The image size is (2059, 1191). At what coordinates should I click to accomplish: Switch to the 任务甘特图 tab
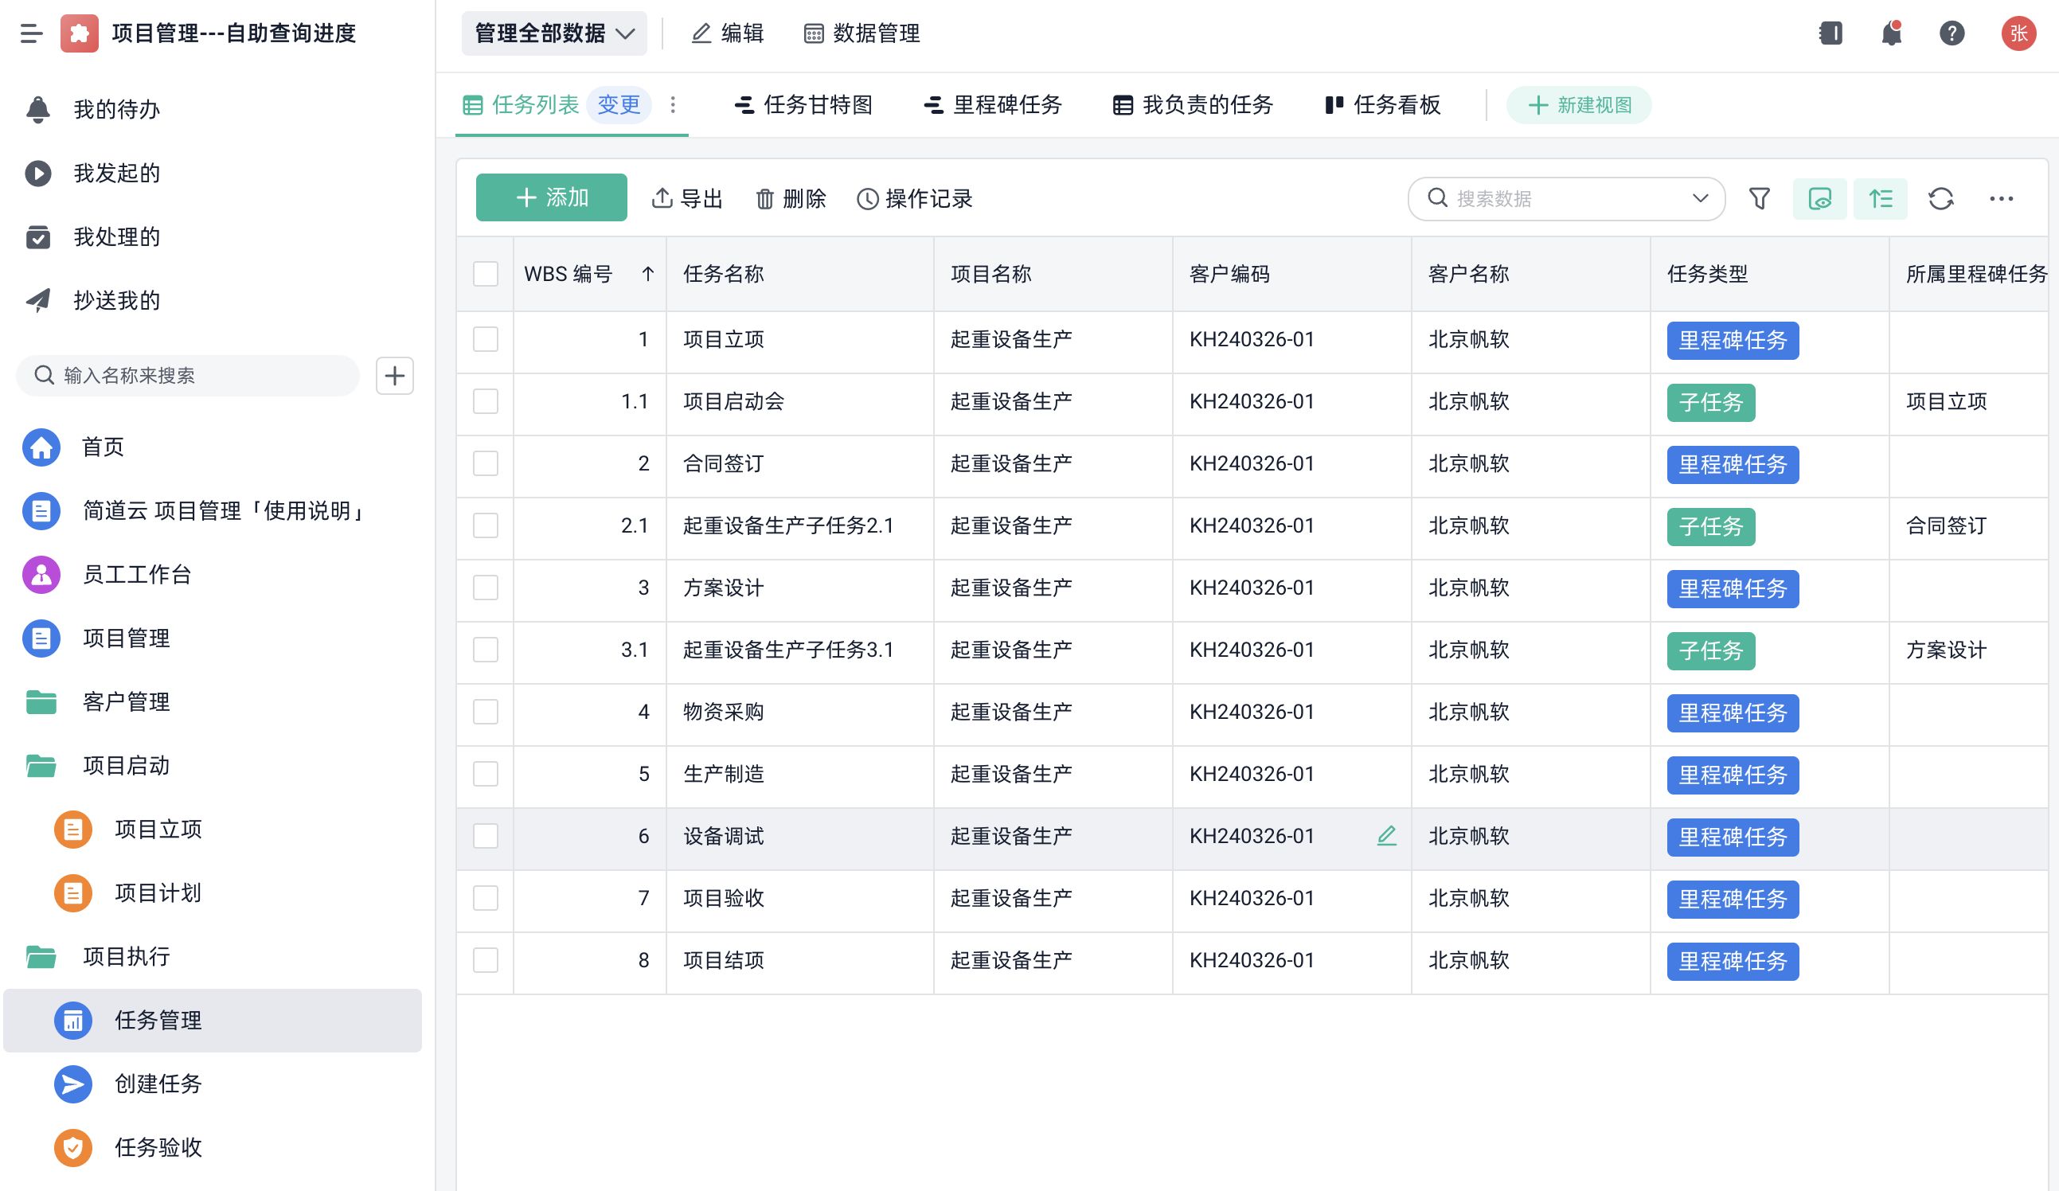804,104
